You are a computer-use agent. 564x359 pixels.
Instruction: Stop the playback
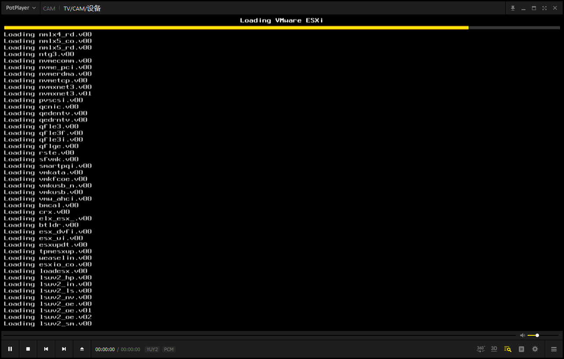pos(28,349)
